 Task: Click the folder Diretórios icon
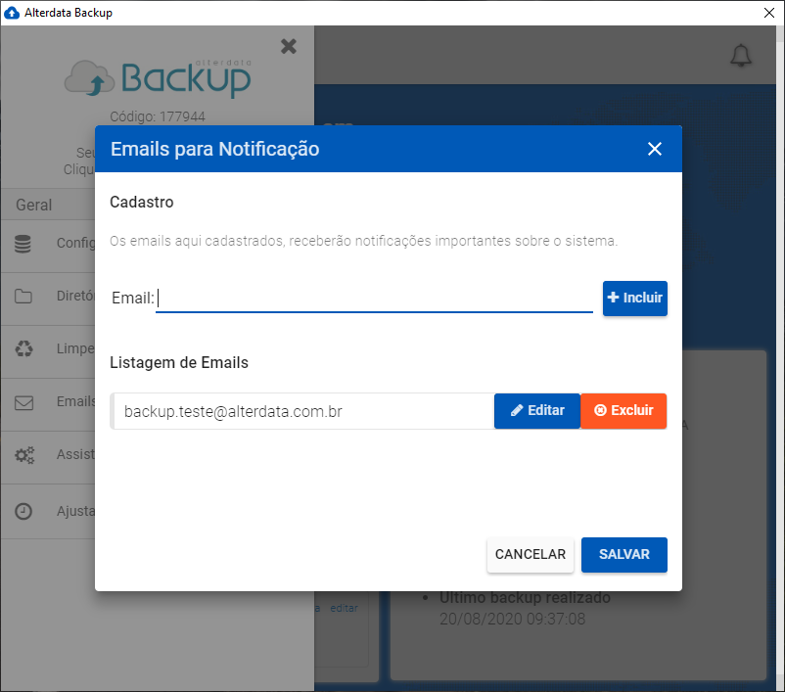23,296
